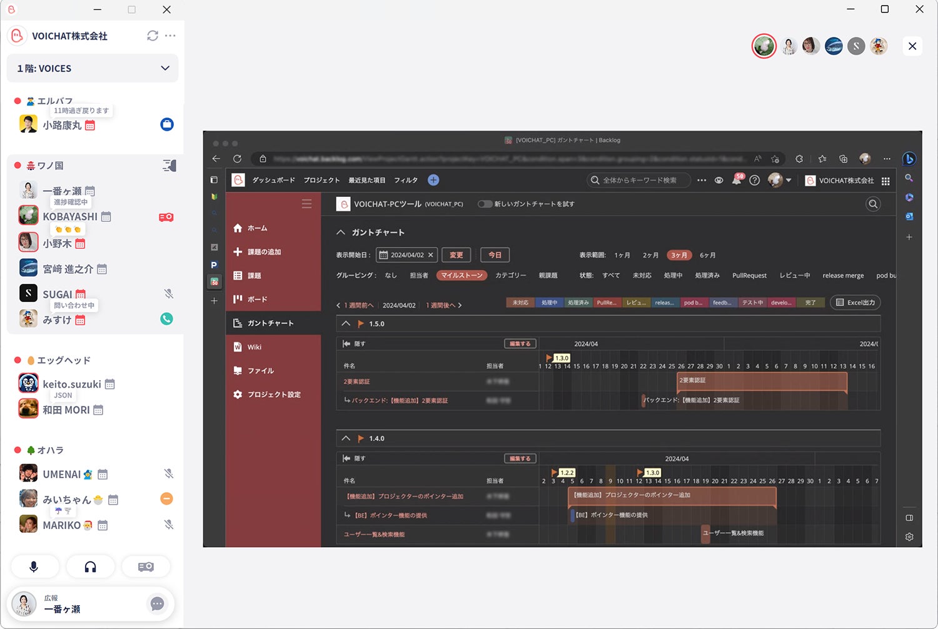The image size is (938, 629).
Task: Toggle 新しいガントチャートを試す switch
Action: click(485, 204)
